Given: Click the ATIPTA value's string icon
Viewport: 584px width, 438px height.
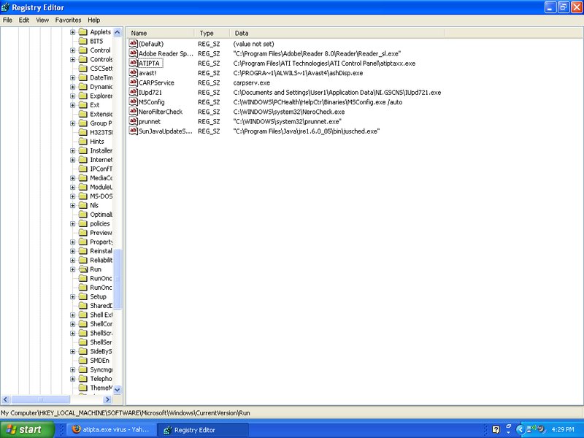Looking at the screenshot, I should [x=134, y=63].
